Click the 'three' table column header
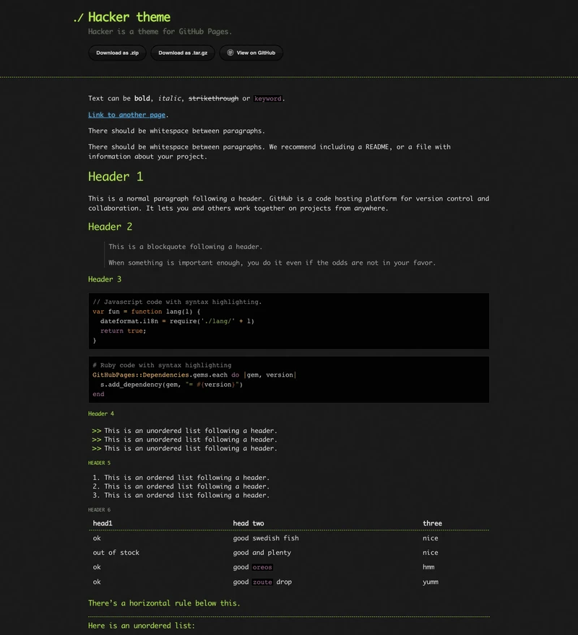 432,523
